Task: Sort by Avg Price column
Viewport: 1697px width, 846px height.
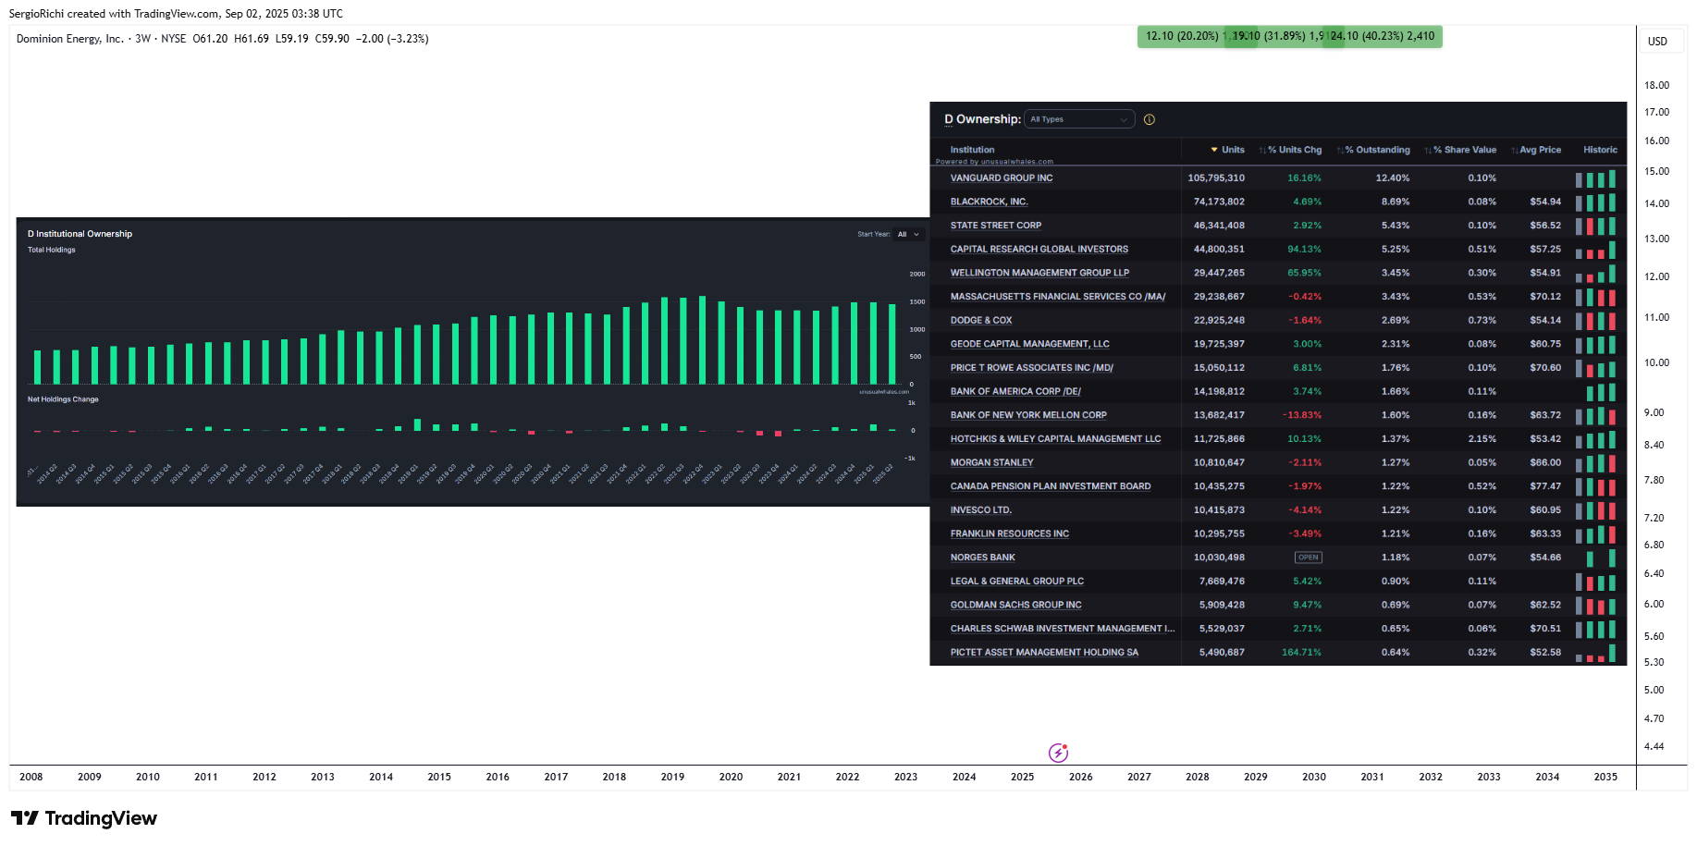Action: click(1536, 150)
